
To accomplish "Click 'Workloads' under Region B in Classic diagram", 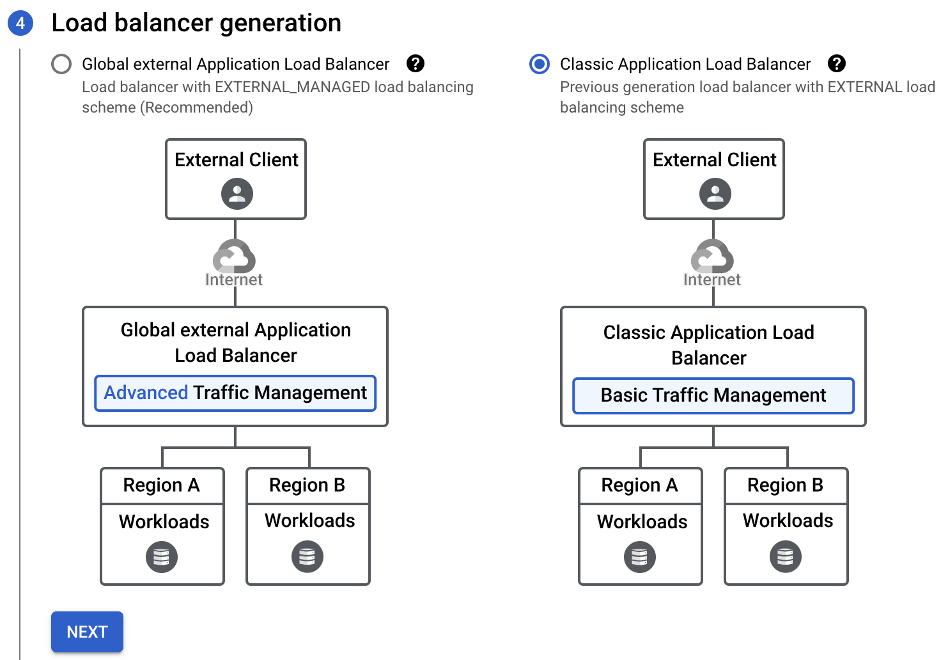I will click(788, 521).
